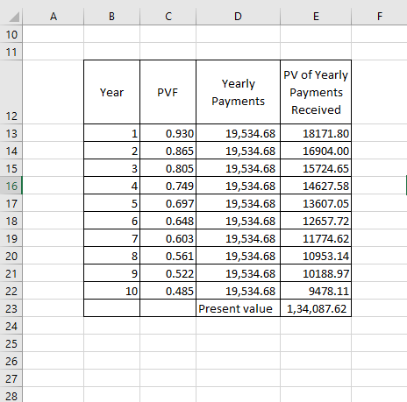Select the Year 10 cell
This screenshot has width=407, height=402.
tap(111, 291)
